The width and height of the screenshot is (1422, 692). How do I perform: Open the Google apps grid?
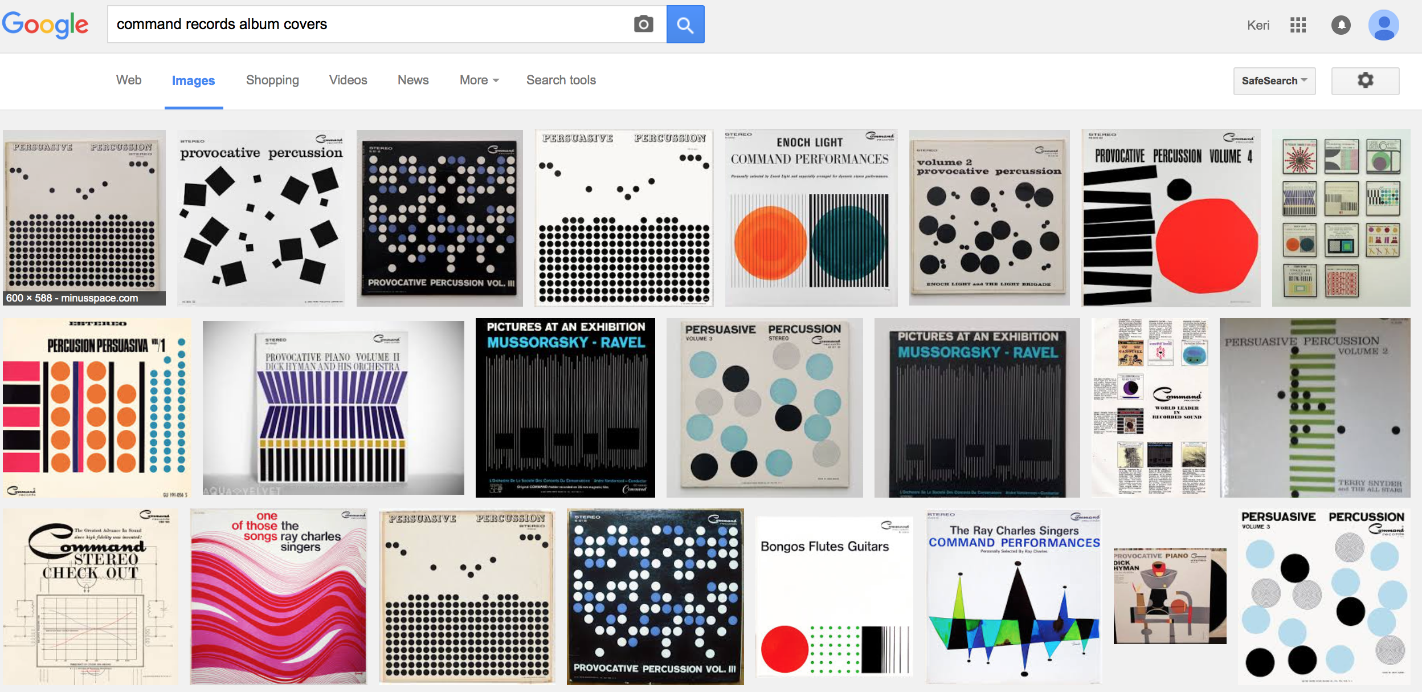coord(1298,25)
